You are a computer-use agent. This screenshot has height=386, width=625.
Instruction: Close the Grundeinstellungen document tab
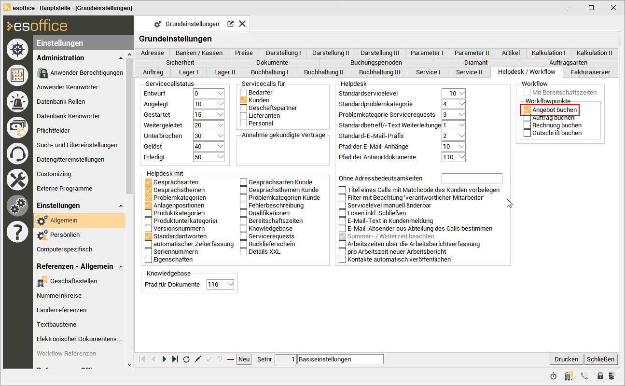[x=242, y=24]
